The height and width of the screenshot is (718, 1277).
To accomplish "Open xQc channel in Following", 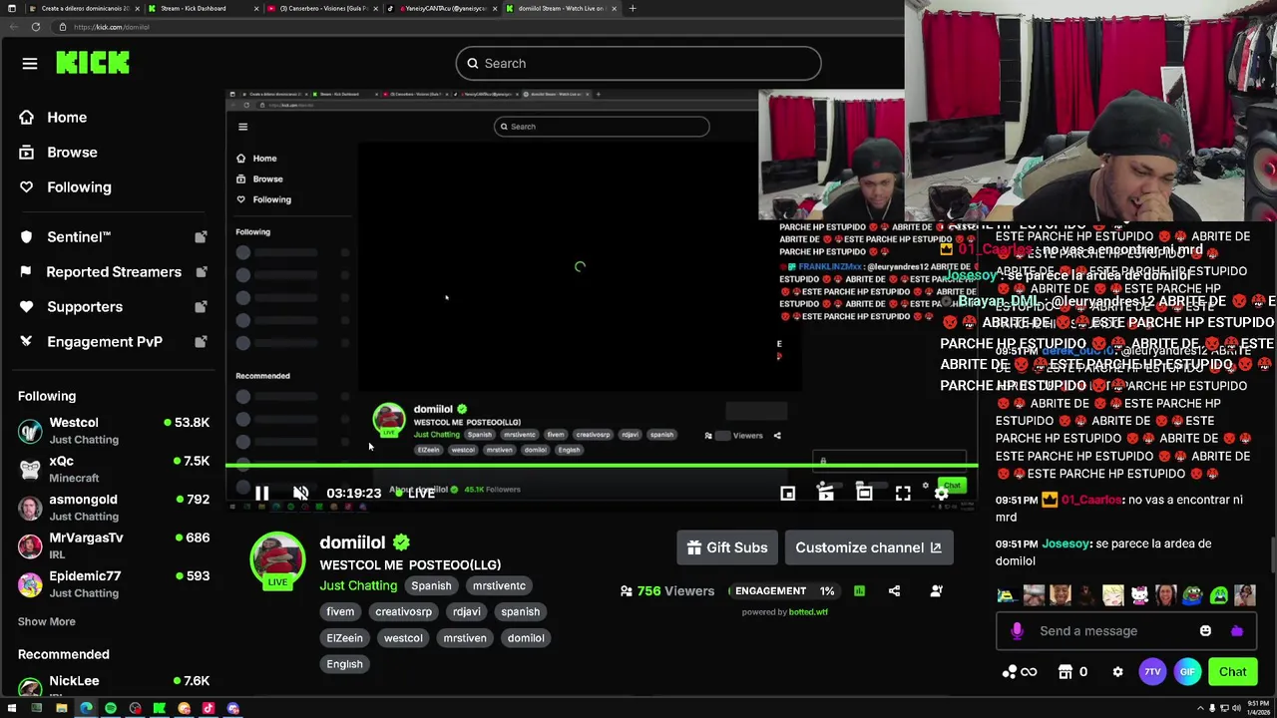I will click(x=113, y=469).
